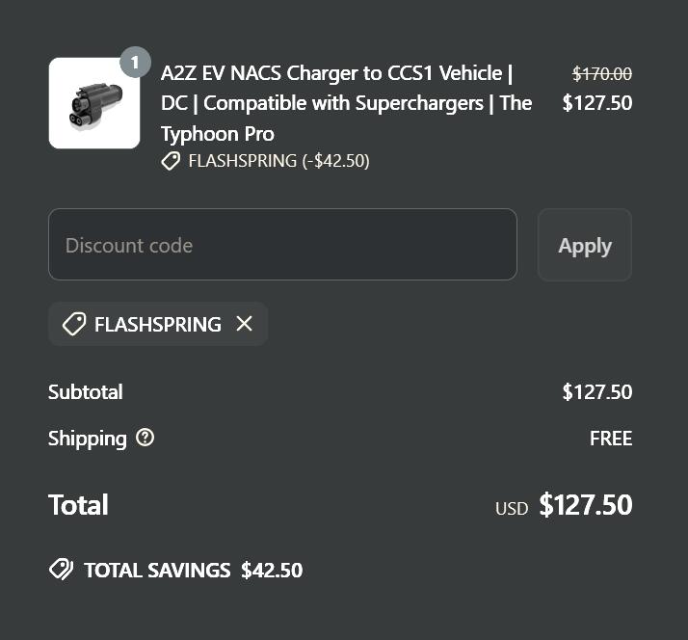Remove the FLASHSPRING discount code

(x=244, y=324)
